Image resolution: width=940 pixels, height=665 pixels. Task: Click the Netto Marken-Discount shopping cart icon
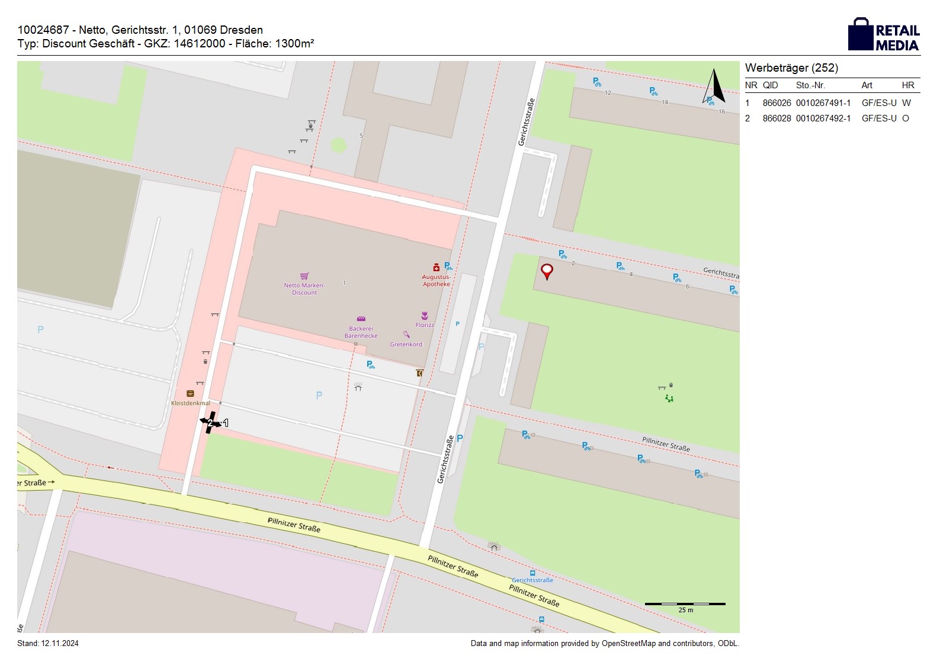(304, 276)
